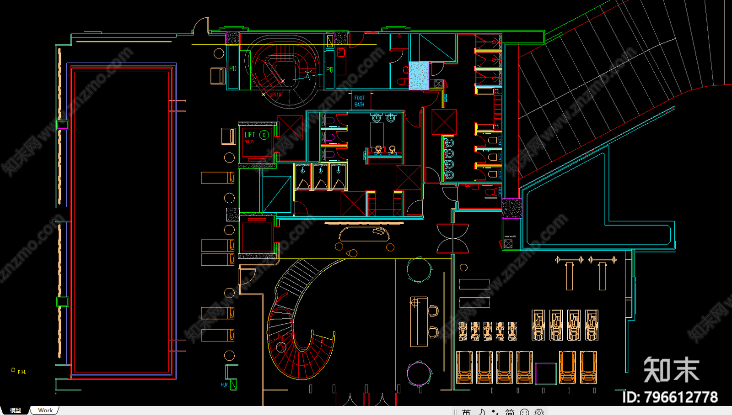The width and height of the screenshot is (732, 415).
Task: Select the LIFT label text in drawing
Action: pos(250,135)
